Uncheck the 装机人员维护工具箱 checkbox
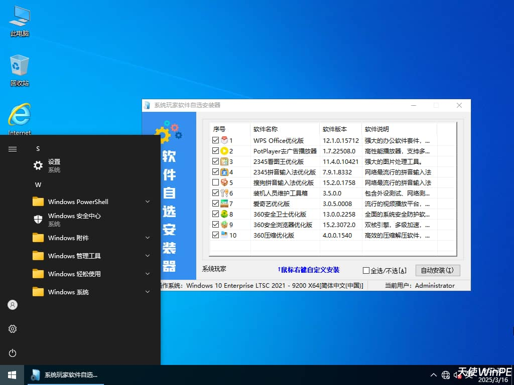The image size is (514, 385). point(215,193)
